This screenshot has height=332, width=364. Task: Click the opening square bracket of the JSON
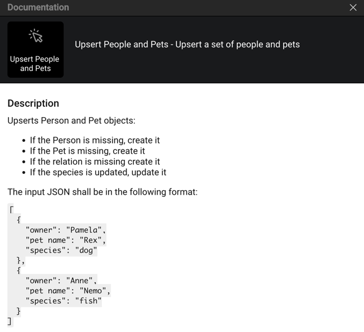(11, 209)
